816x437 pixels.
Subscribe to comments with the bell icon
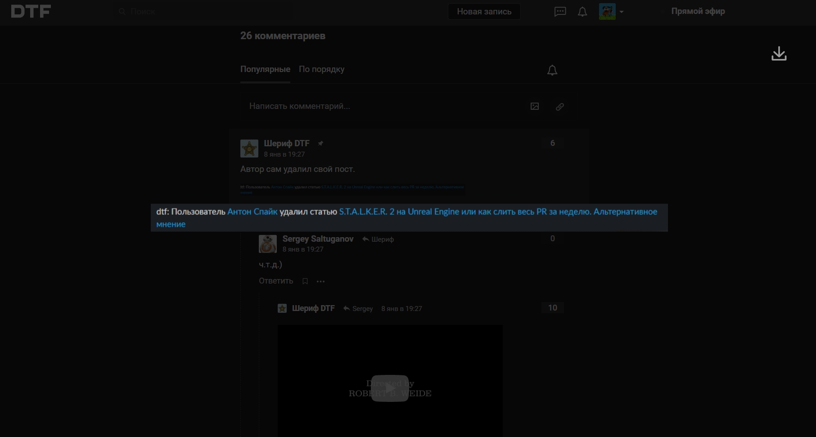tap(552, 70)
